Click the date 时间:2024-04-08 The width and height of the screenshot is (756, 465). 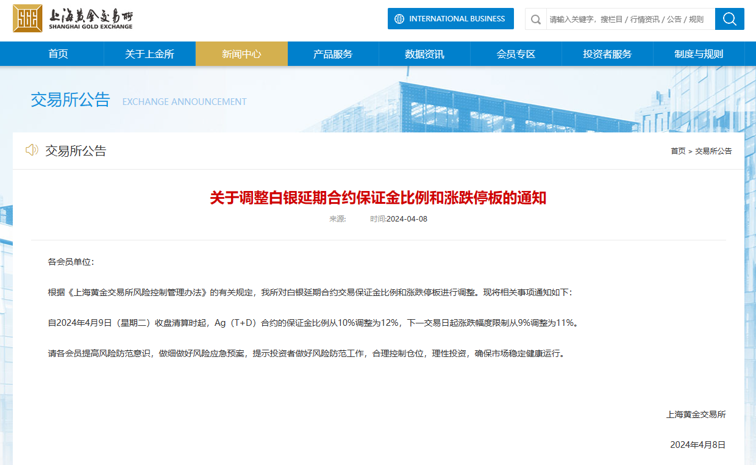(399, 219)
